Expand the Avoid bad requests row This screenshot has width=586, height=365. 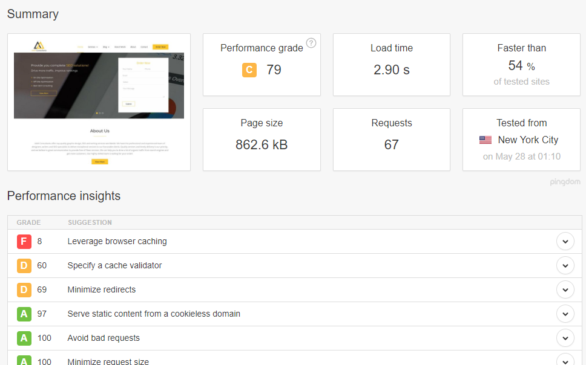[565, 338]
